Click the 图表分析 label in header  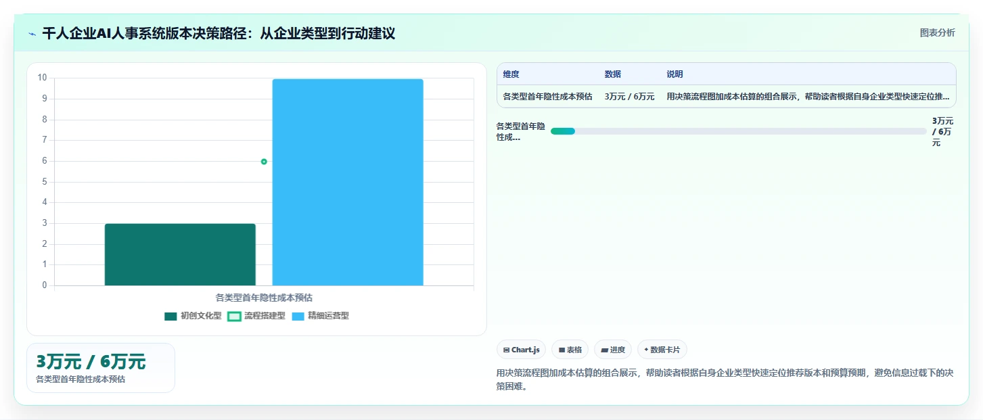coord(938,32)
